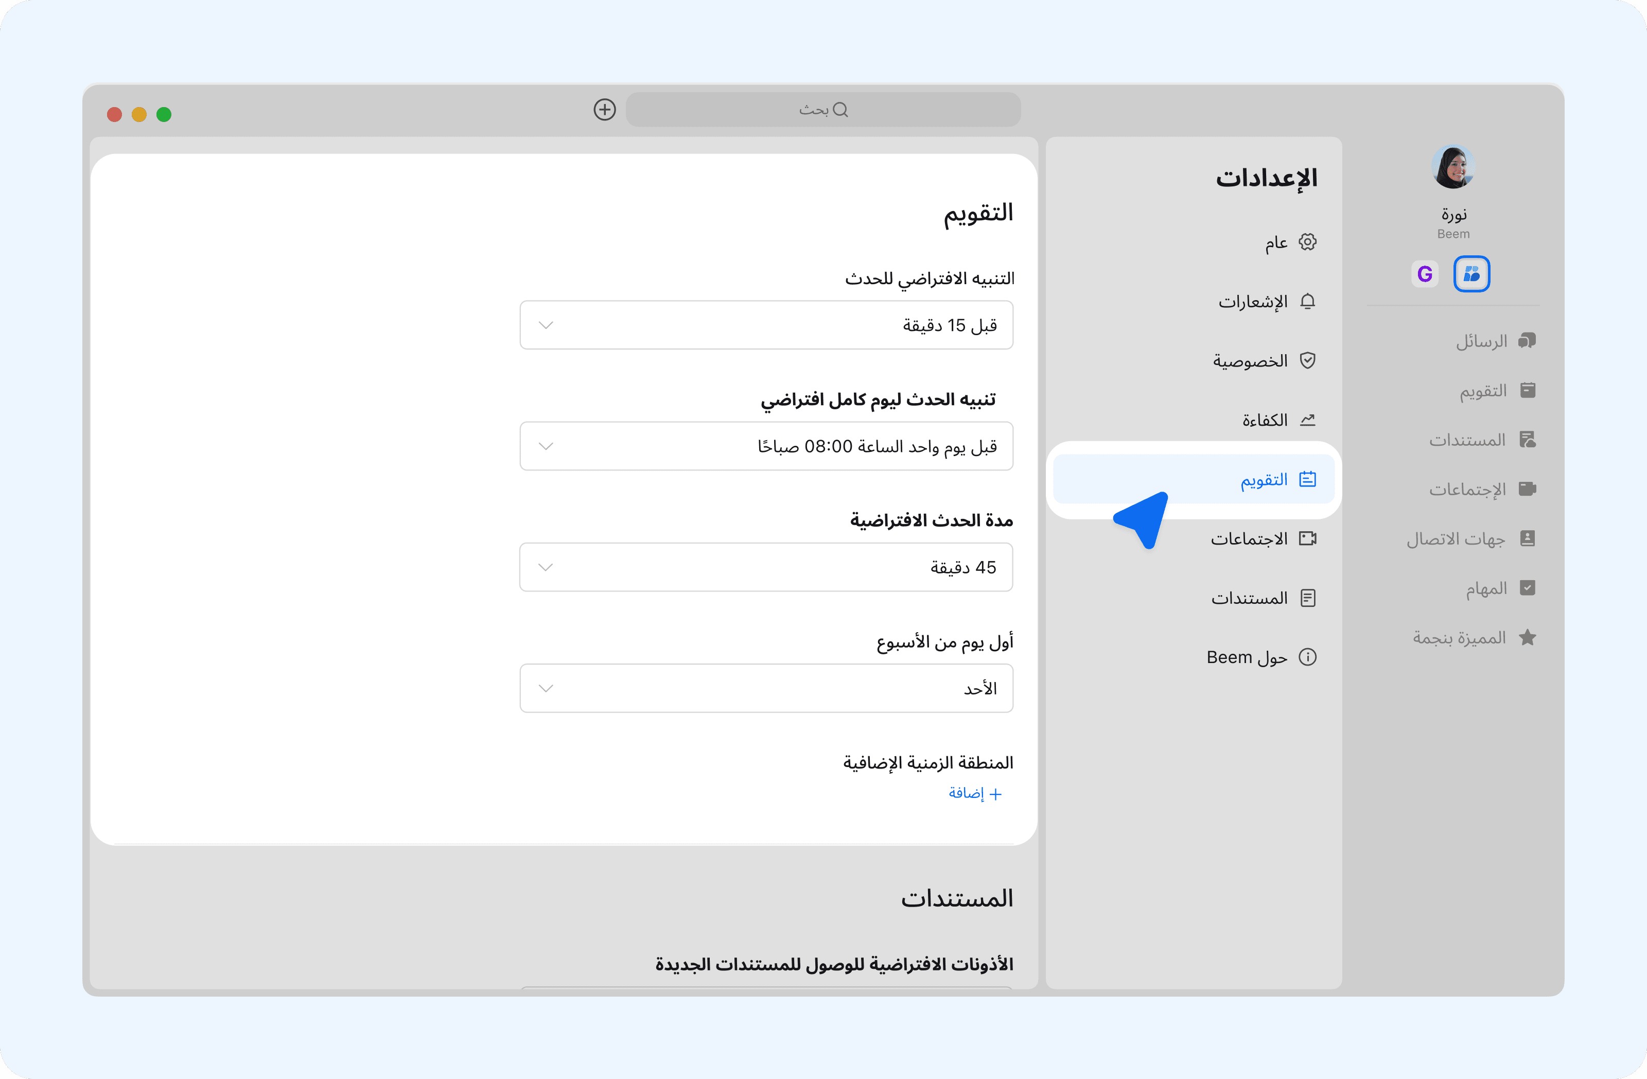The height and width of the screenshot is (1079, 1647).
Task: Select الخصوصية (Privacy) settings tab
Action: pyautogui.click(x=1264, y=360)
